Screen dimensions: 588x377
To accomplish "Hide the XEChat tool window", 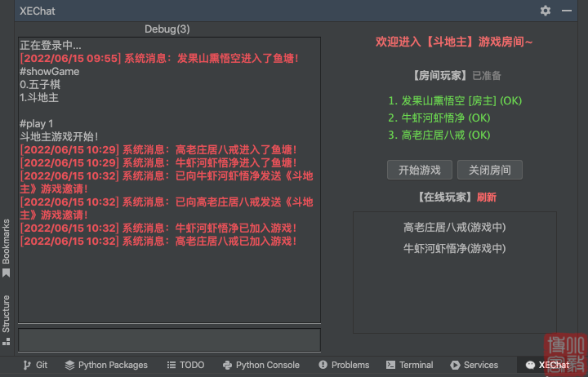I will [567, 11].
